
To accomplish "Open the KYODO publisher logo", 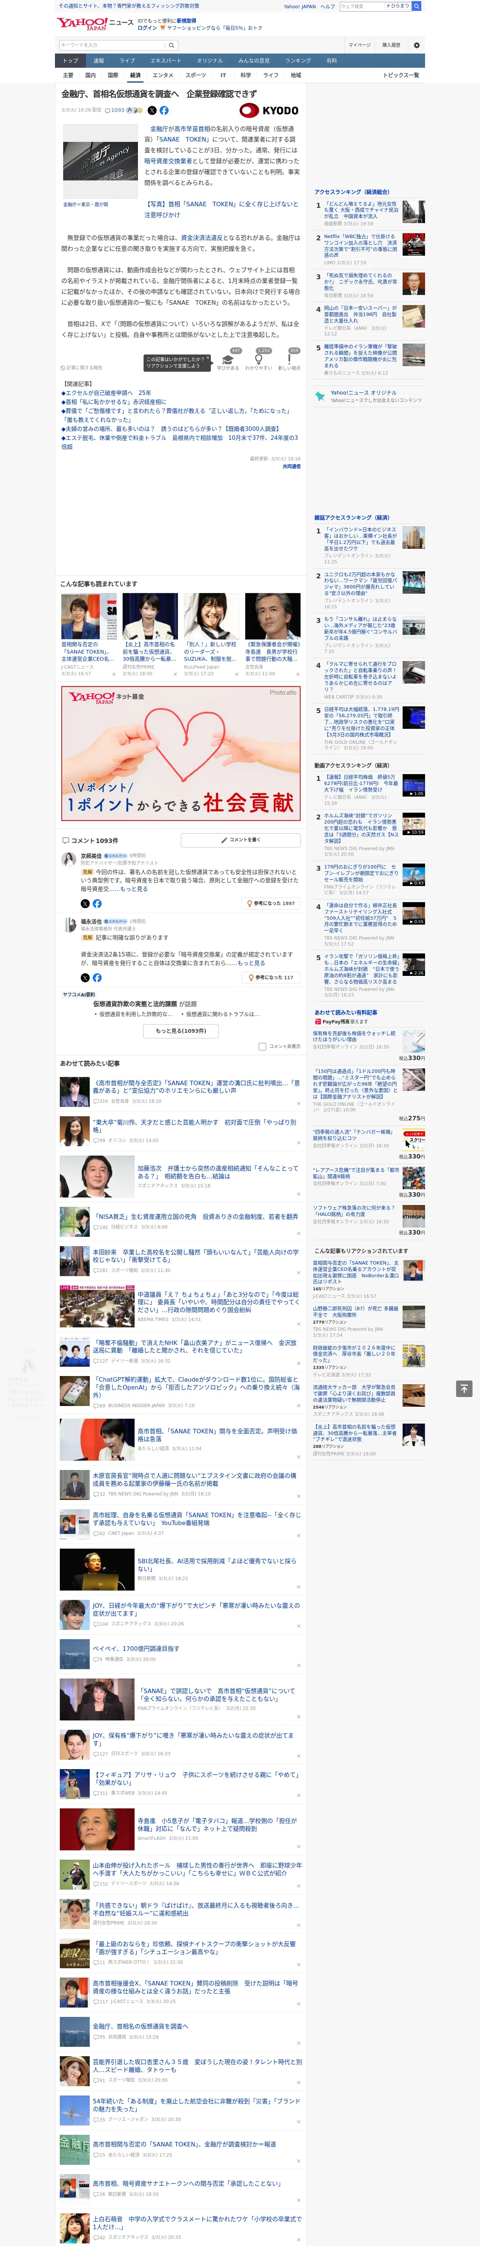I will coord(269,111).
